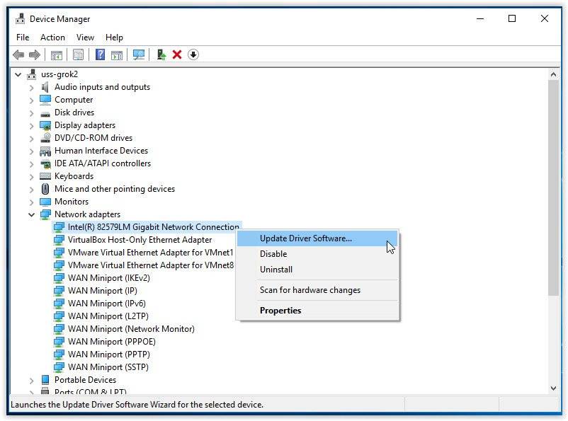Image resolution: width=568 pixels, height=421 pixels.
Task: Click the Properties sheet toolbar icon
Action: point(78,55)
